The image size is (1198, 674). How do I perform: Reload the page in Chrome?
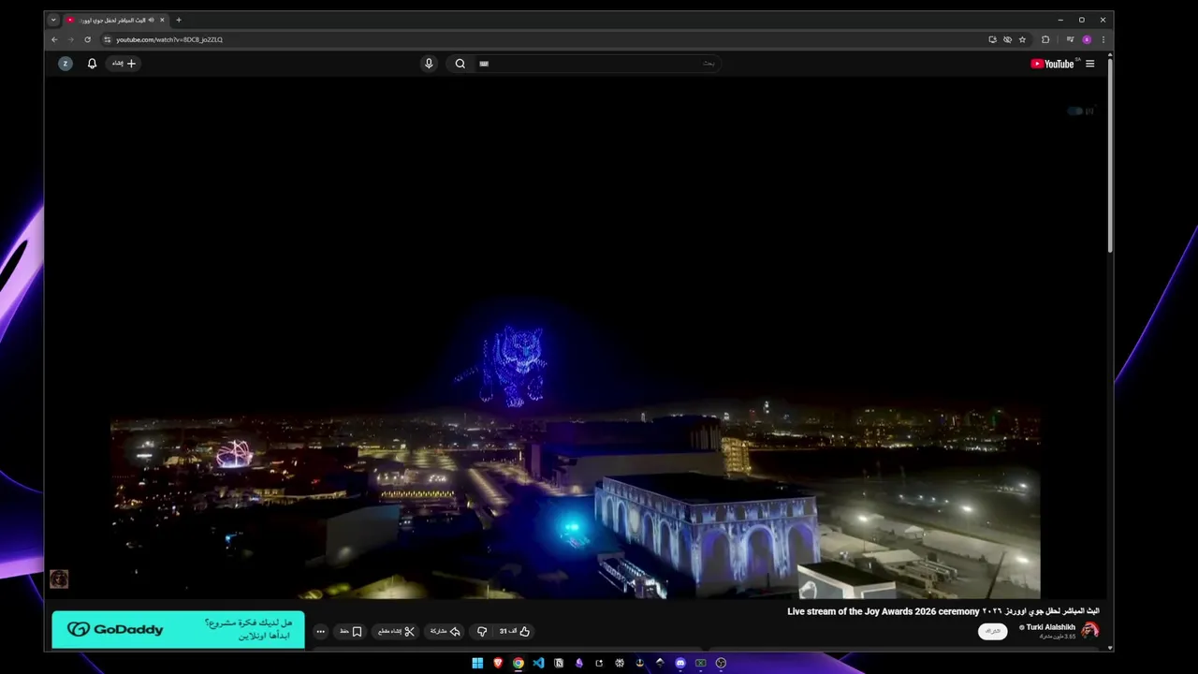pyautogui.click(x=87, y=39)
